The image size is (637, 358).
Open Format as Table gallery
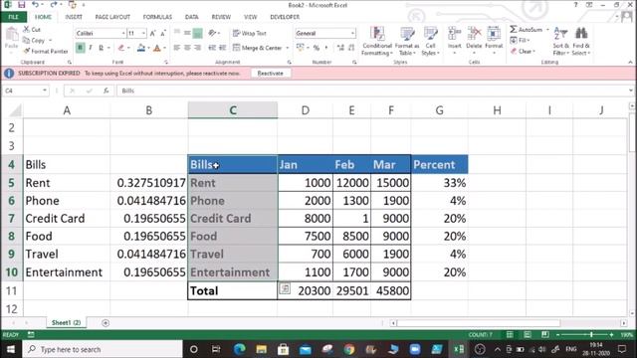click(x=407, y=41)
